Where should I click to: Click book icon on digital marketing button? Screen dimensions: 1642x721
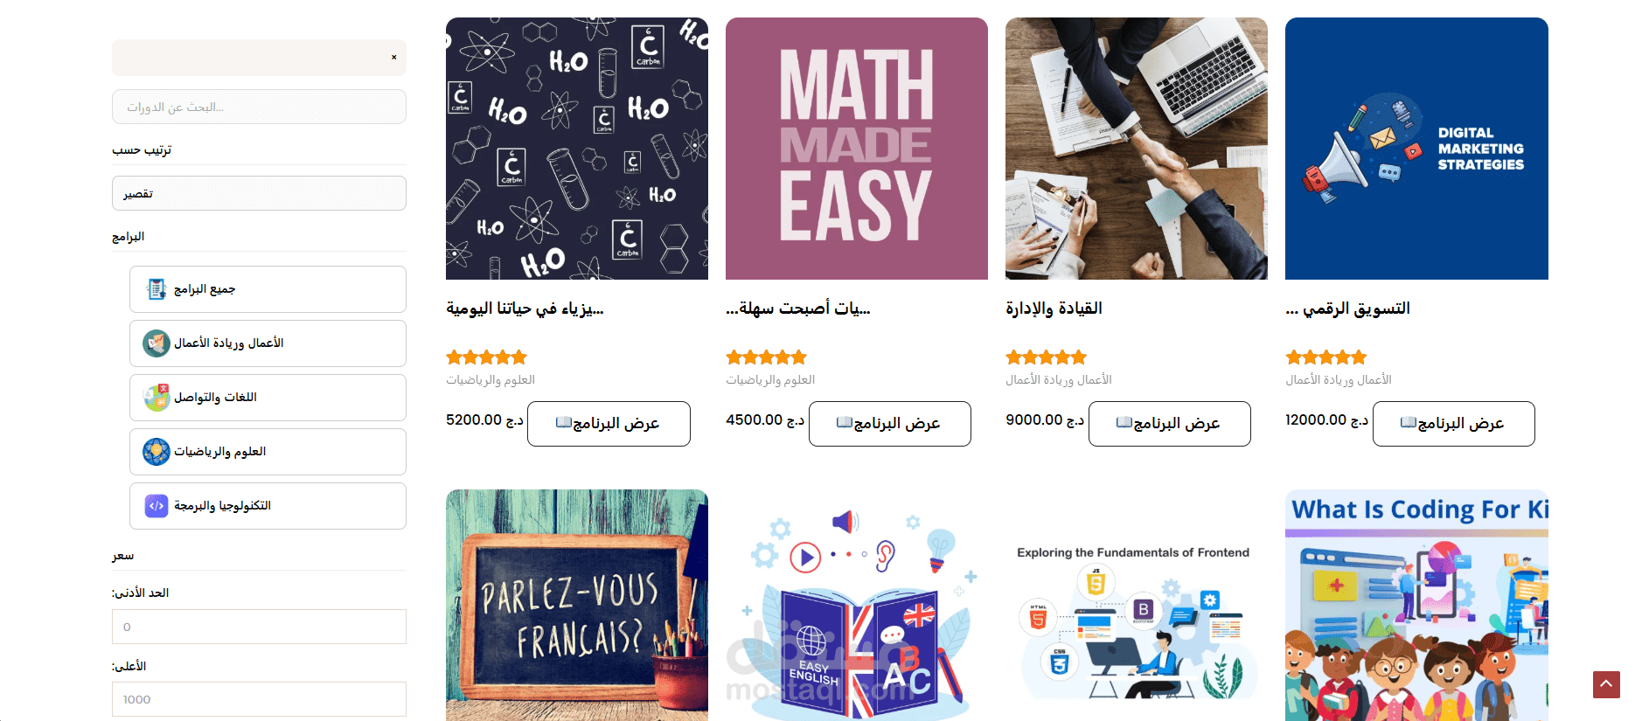click(1408, 423)
